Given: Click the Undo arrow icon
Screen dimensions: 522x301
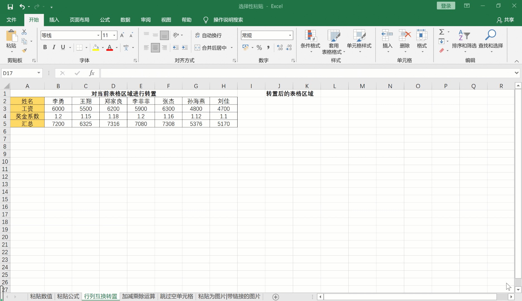Looking at the screenshot, I should pos(22,6).
